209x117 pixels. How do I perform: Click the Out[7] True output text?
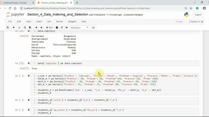pyautogui.click(x=34, y=69)
